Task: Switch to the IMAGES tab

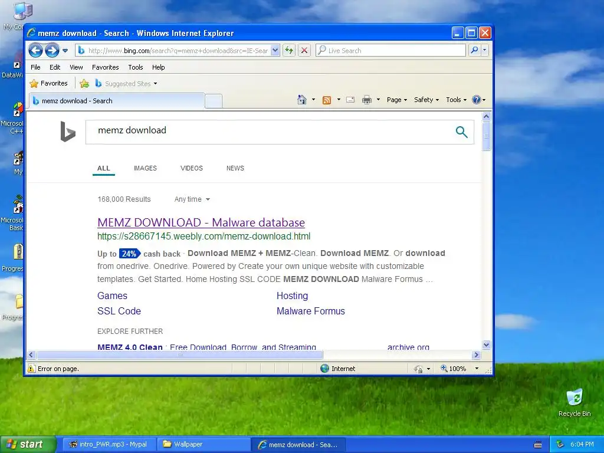Action: point(145,168)
